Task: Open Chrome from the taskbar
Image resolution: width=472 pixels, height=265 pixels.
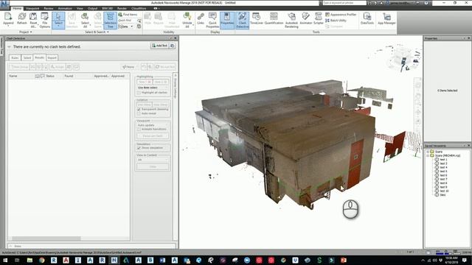Action: coord(41,260)
